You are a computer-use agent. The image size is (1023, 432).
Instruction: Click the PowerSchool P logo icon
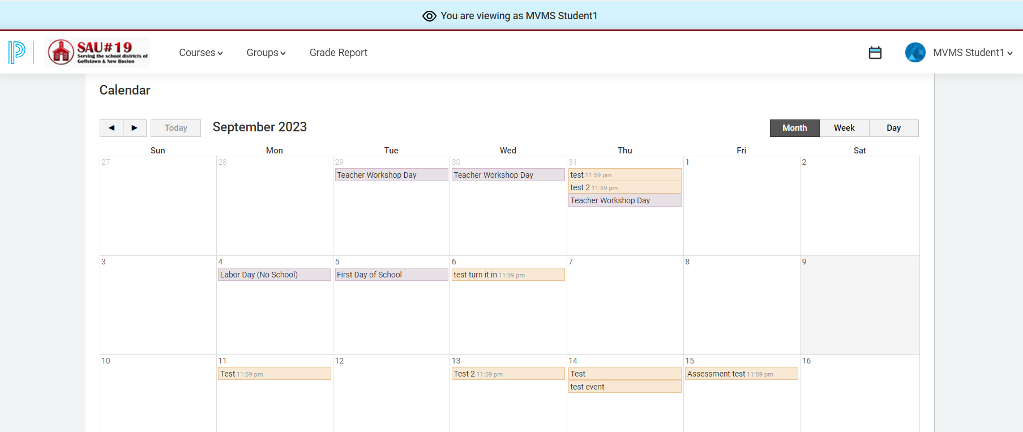click(x=17, y=52)
